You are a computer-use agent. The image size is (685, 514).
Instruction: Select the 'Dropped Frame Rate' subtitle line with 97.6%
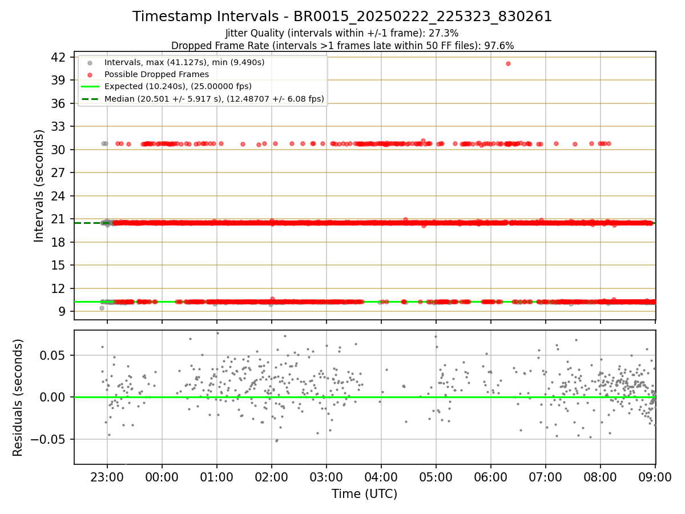click(x=342, y=45)
